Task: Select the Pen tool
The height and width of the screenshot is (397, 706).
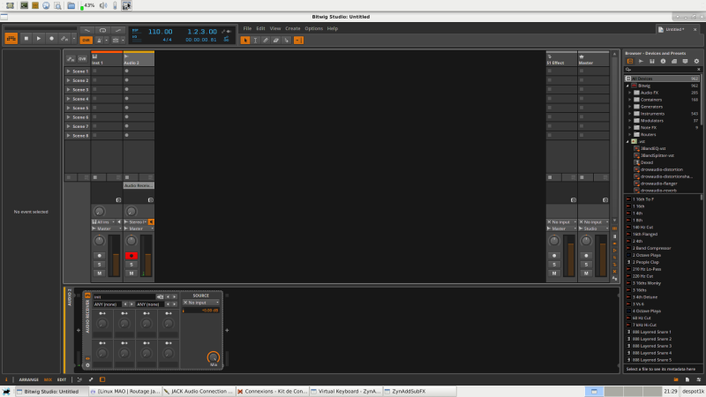Action: pyautogui.click(x=266, y=40)
